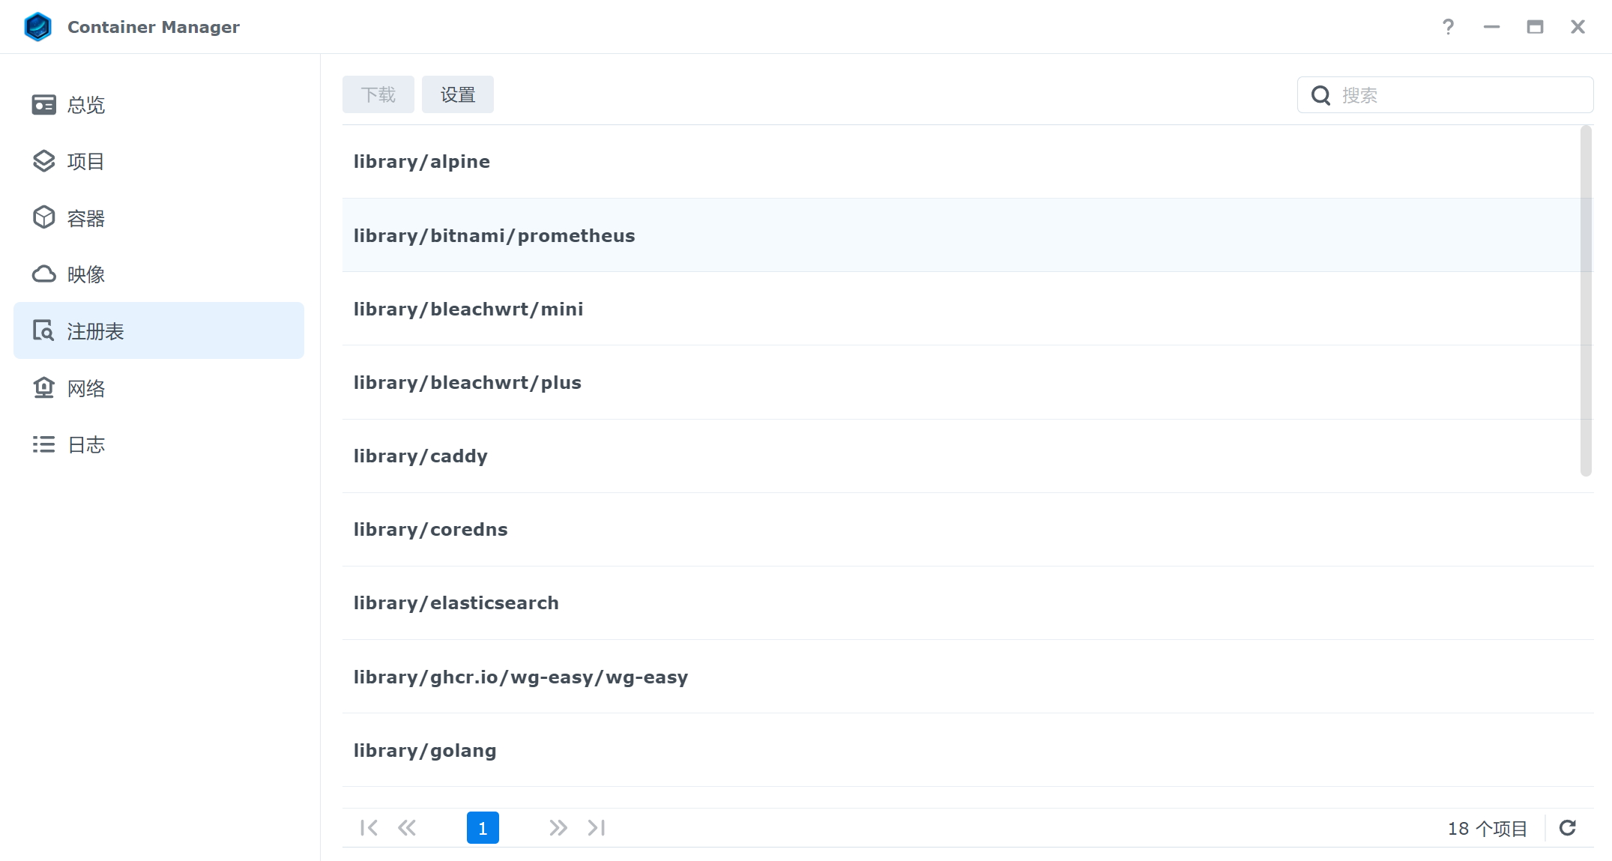Open the 日志 log section
1612x861 pixels.
click(85, 445)
